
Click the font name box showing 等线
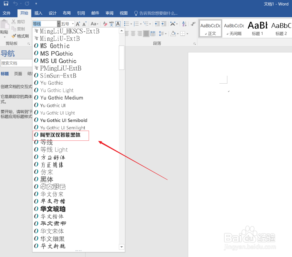pyautogui.click(x=45, y=24)
